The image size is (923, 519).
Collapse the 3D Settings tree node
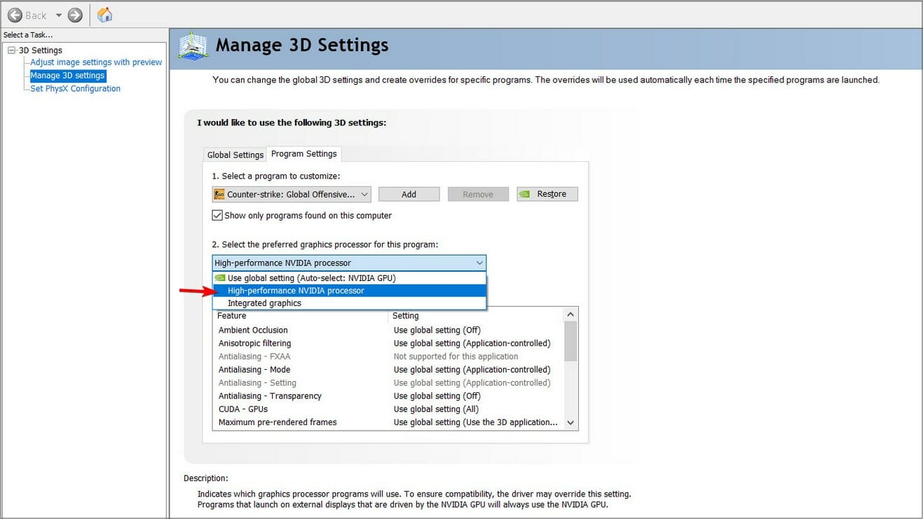pyautogui.click(x=11, y=50)
